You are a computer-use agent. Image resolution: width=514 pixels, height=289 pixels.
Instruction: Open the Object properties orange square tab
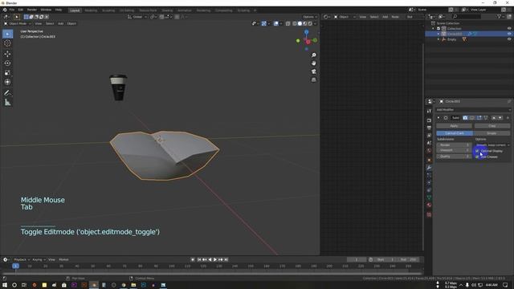(429, 161)
